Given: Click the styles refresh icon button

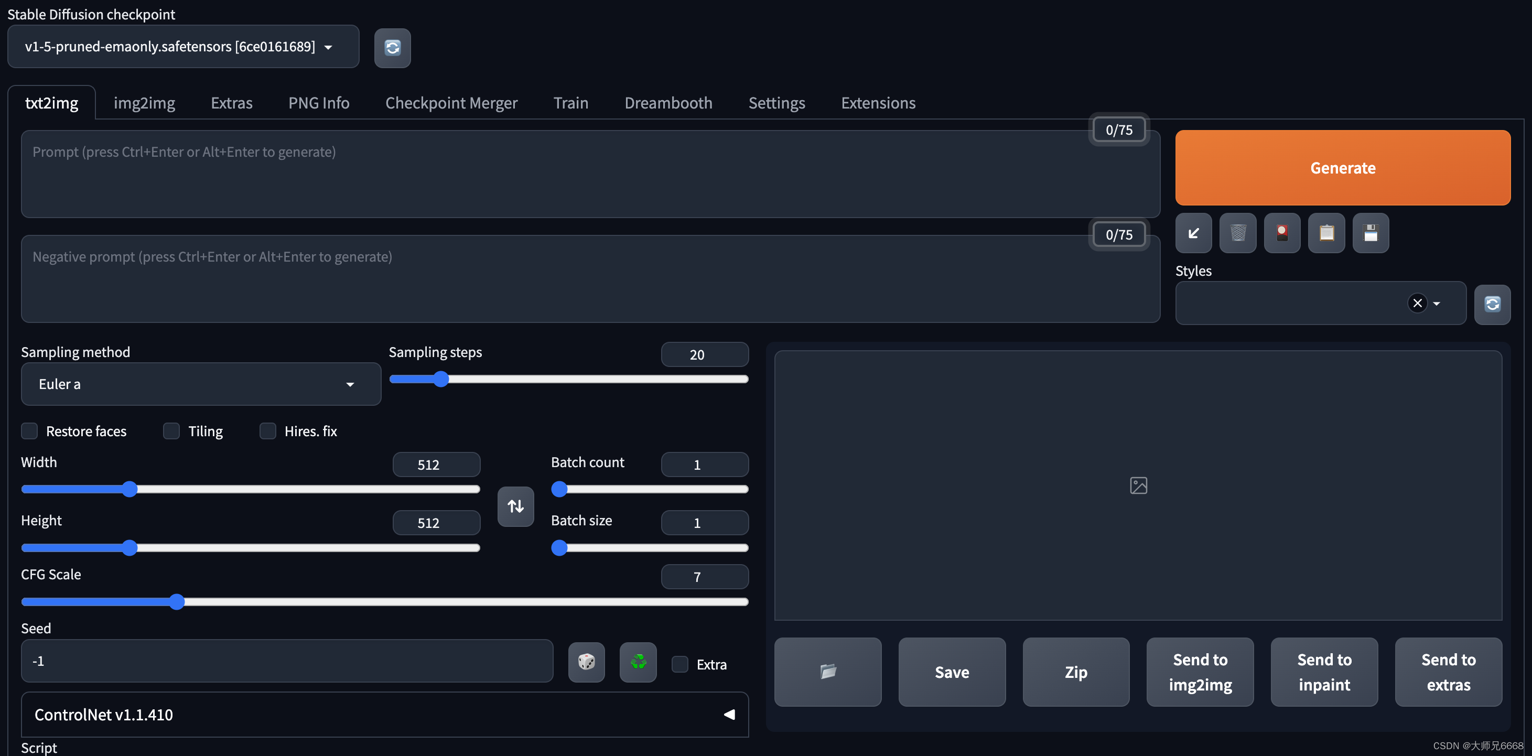Looking at the screenshot, I should [x=1492, y=304].
